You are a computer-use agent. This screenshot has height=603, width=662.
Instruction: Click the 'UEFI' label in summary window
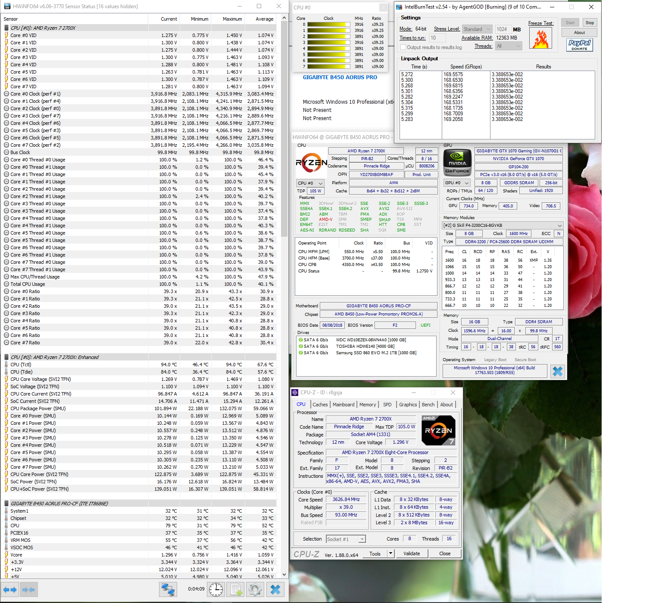pos(425,325)
